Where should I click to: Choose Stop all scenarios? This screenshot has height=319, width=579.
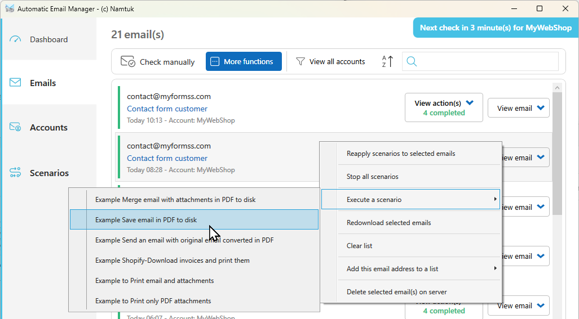click(410, 177)
